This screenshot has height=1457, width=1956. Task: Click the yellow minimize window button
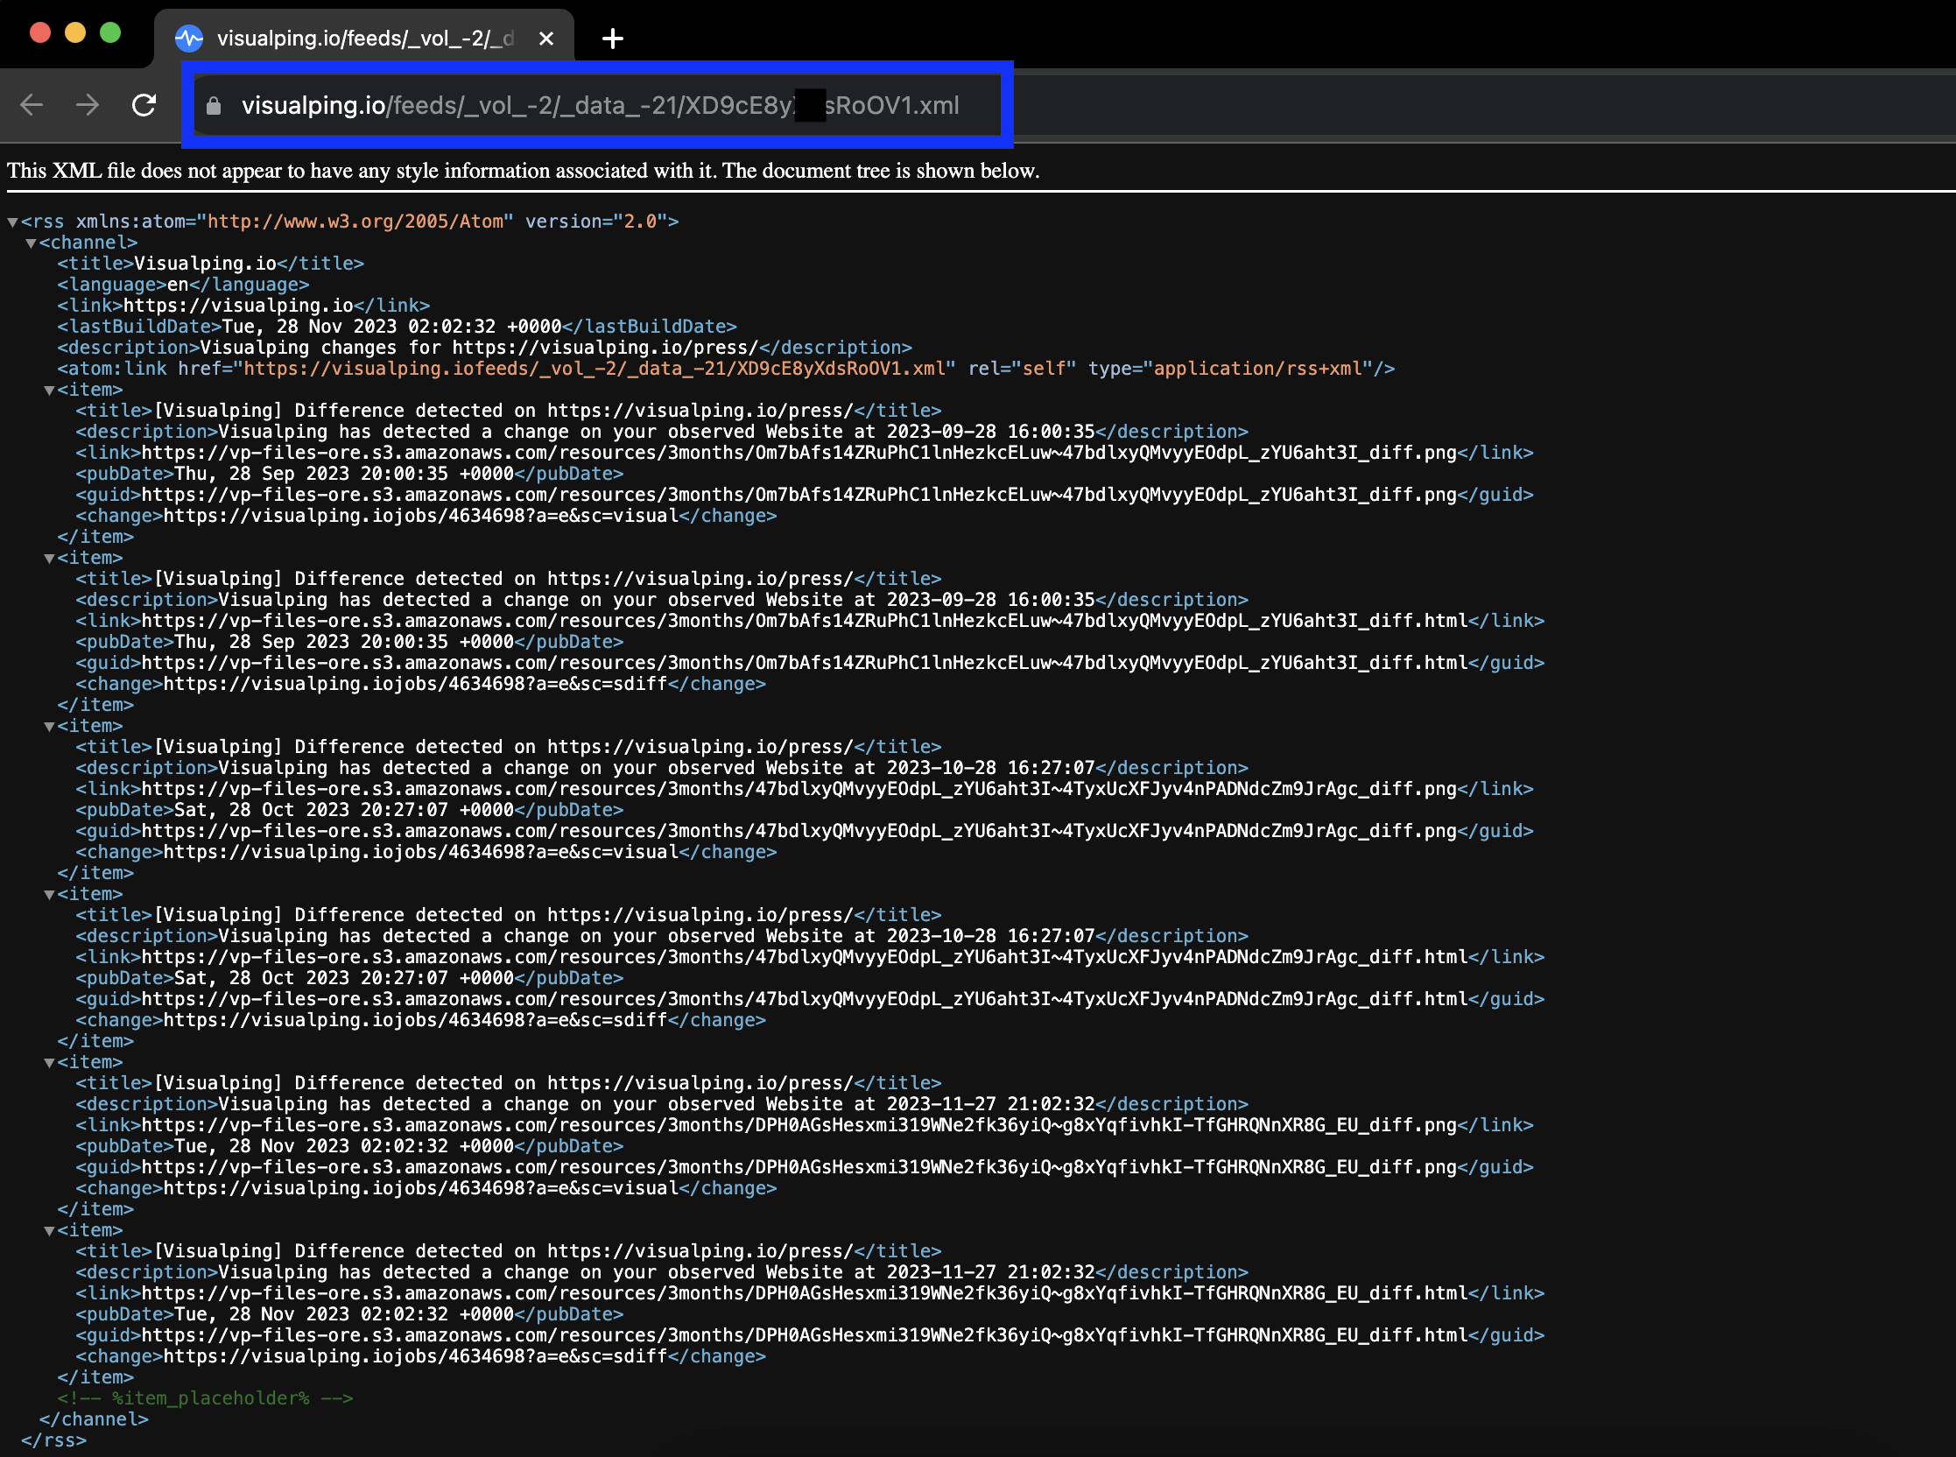(76, 33)
